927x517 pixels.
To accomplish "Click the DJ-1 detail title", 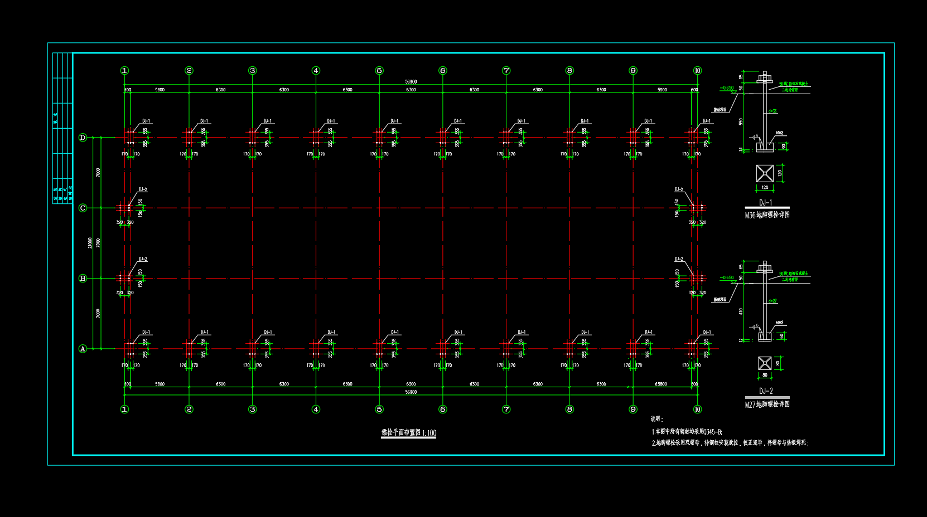I will click(766, 203).
